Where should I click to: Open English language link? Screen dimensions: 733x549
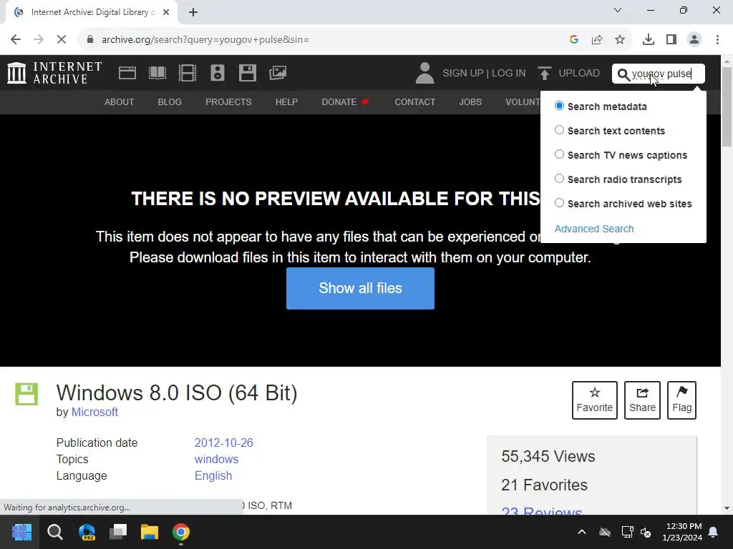click(213, 475)
